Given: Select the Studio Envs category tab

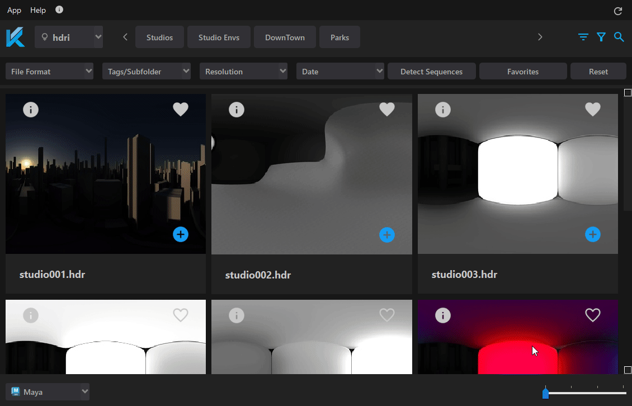Looking at the screenshot, I should tap(219, 37).
